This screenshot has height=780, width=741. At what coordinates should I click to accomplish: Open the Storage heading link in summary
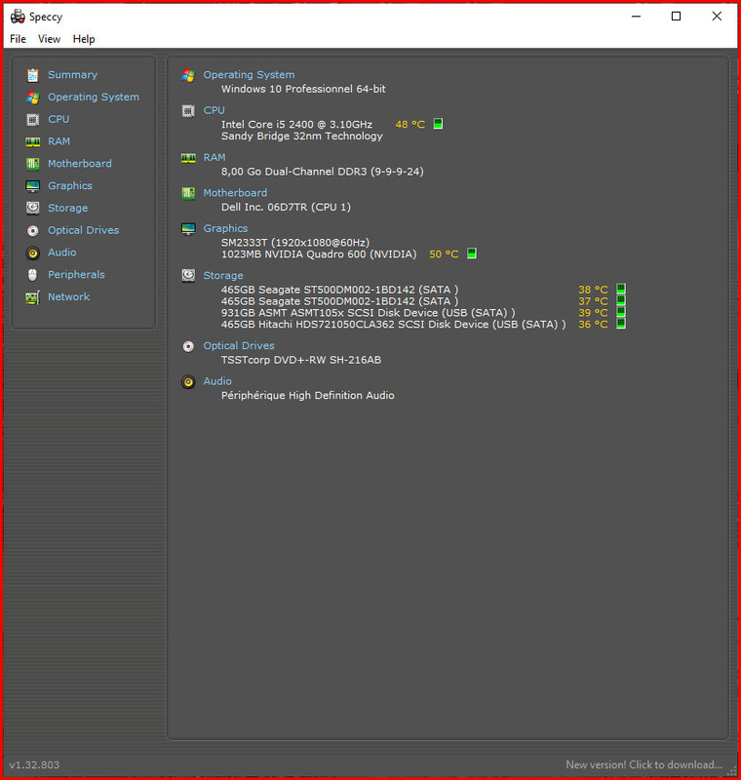[223, 276]
